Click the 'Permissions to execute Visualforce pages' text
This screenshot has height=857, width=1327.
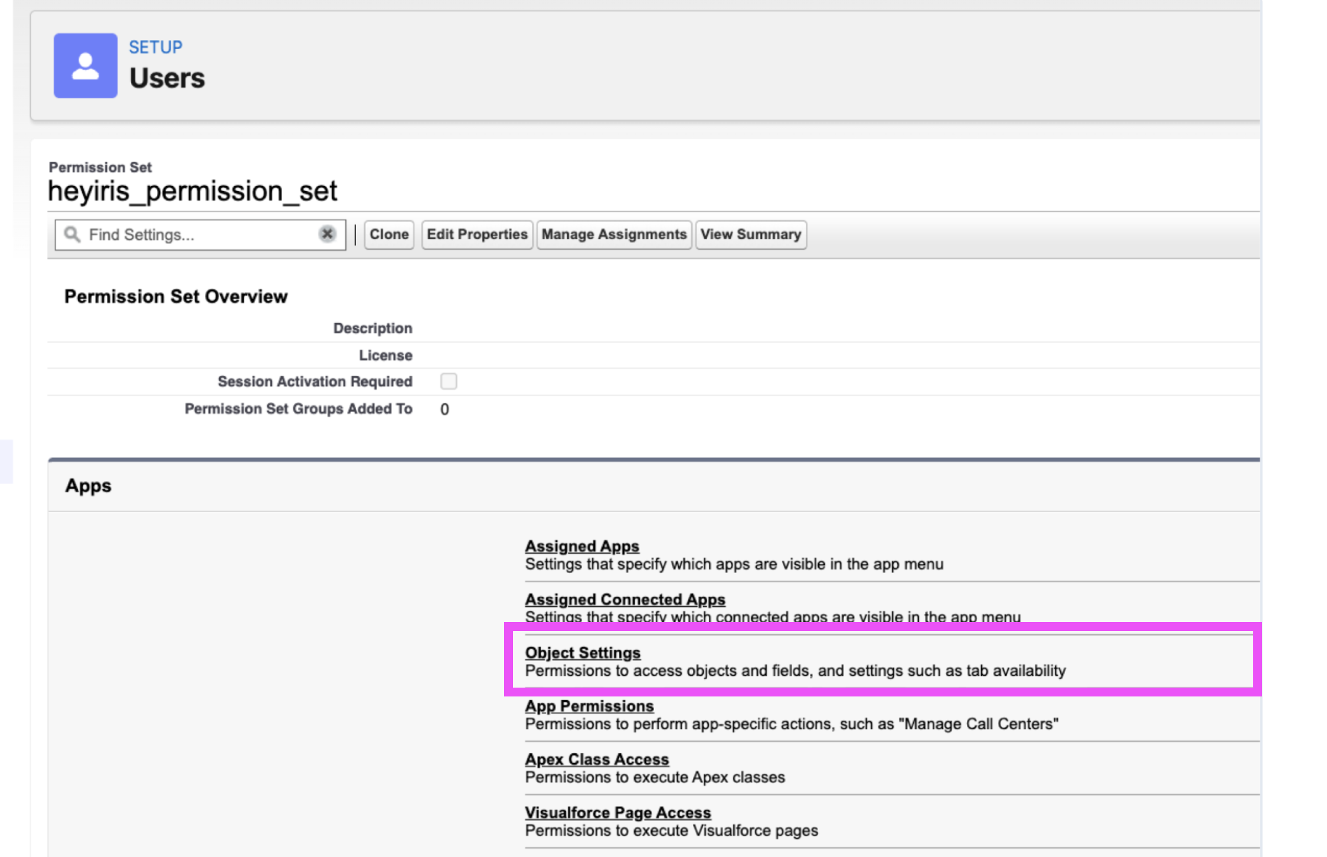click(672, 830)
